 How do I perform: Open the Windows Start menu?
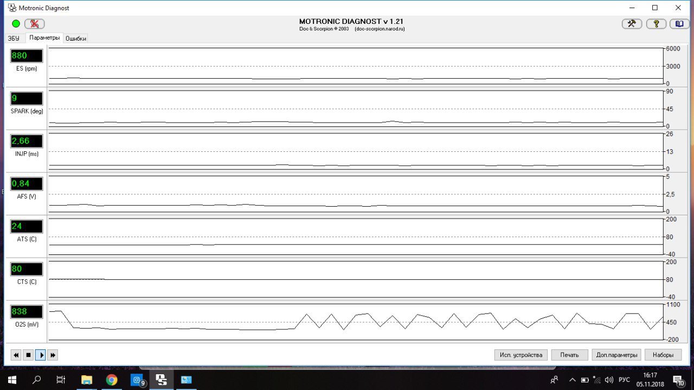click(12, 380)
